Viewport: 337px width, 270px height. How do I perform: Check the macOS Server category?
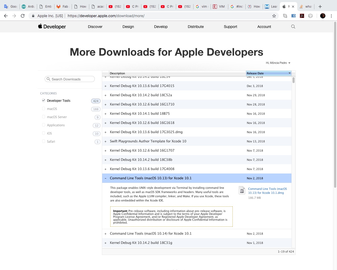(x=43, y=117)
